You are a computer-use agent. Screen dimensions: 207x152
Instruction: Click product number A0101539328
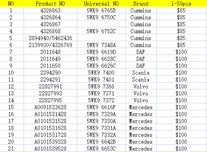click(x=50, y=141)
